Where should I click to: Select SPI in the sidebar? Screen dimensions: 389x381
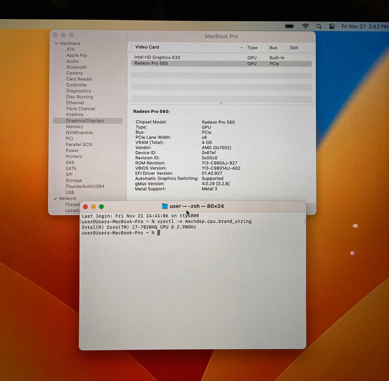coord(69,175)
